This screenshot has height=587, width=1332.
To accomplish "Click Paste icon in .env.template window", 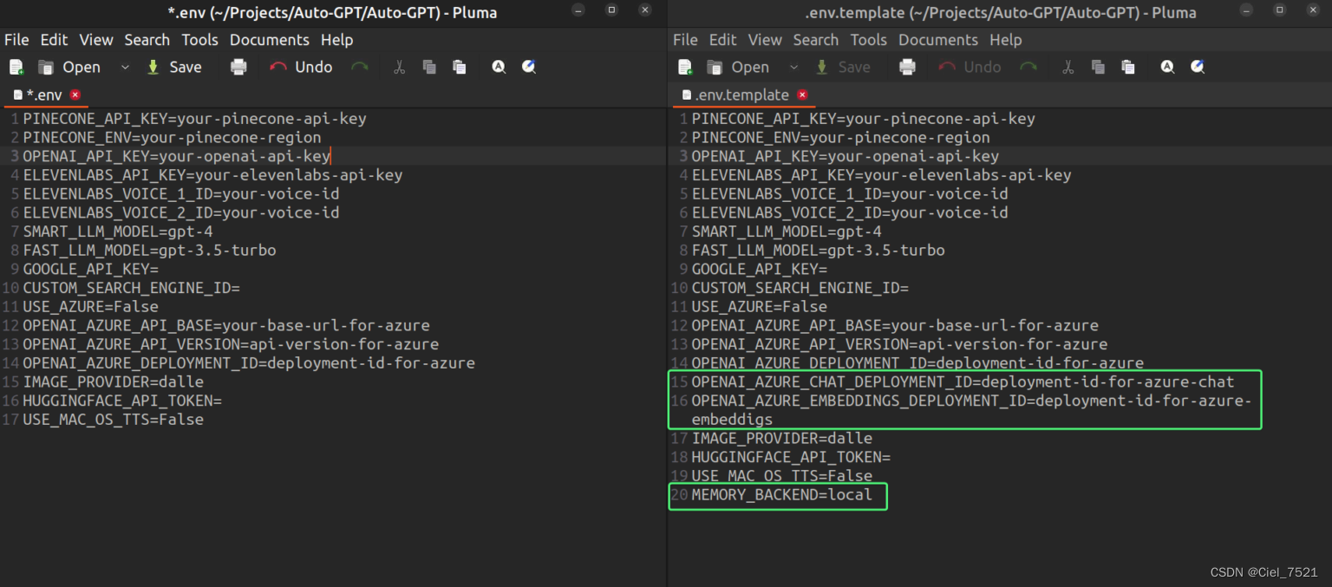I will (1128, 67).
